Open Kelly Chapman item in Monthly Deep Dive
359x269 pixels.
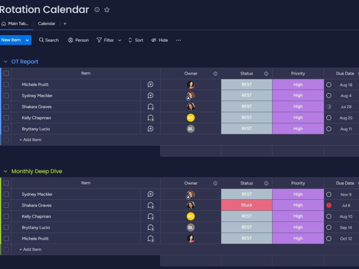click(x=36, y=217)
